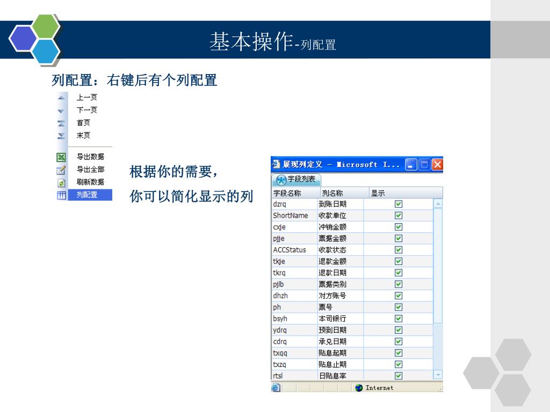The height and width of the screenshot is (412, 550).
Task: Click the 本司银行 column name cell
Action: coord(340,319)
